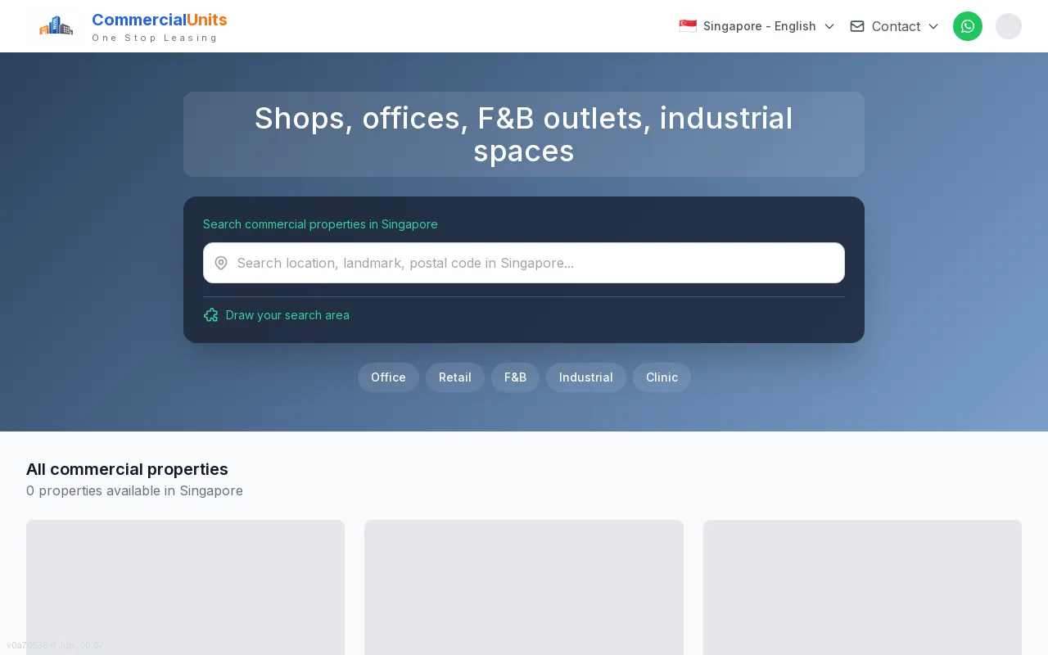Select the Retail category filter
The image size is (1048, 655).
(455, 377)
